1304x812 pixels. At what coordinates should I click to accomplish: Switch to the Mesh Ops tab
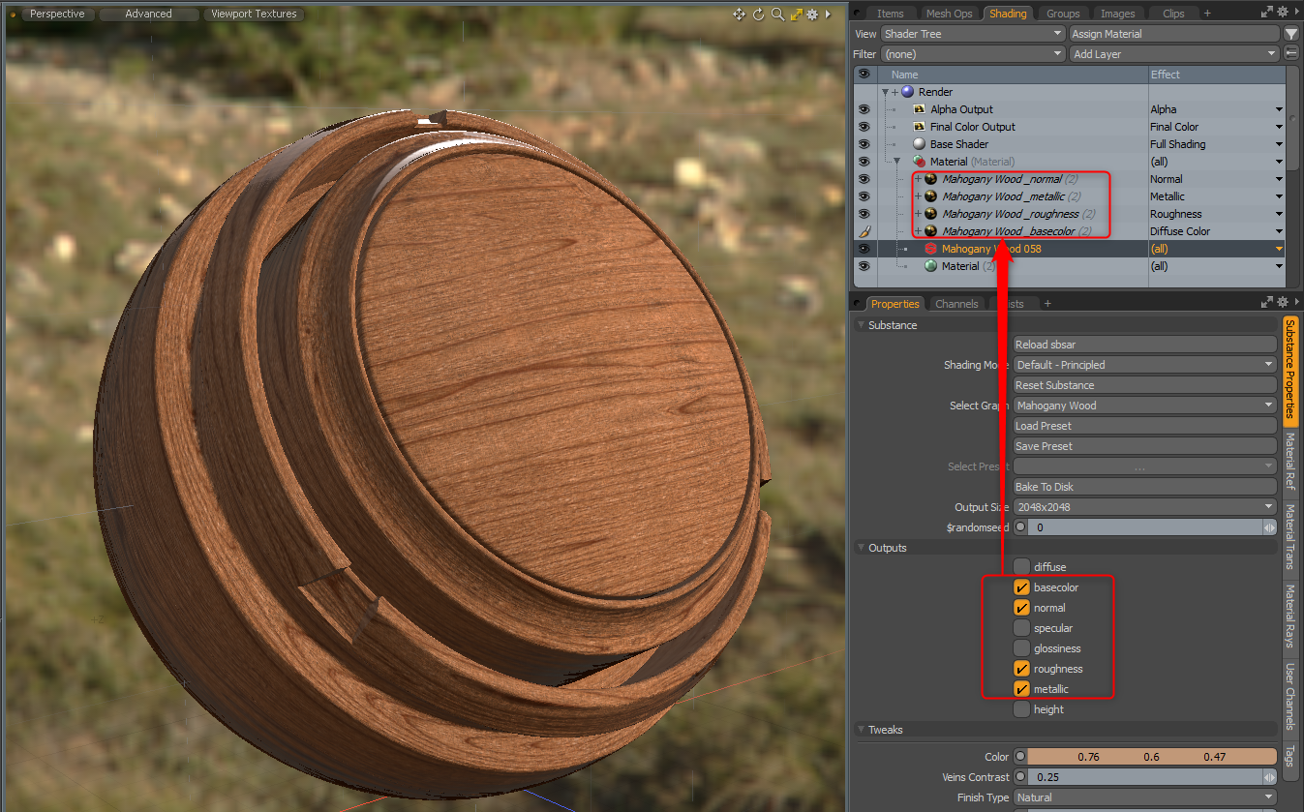pos(949,14)
